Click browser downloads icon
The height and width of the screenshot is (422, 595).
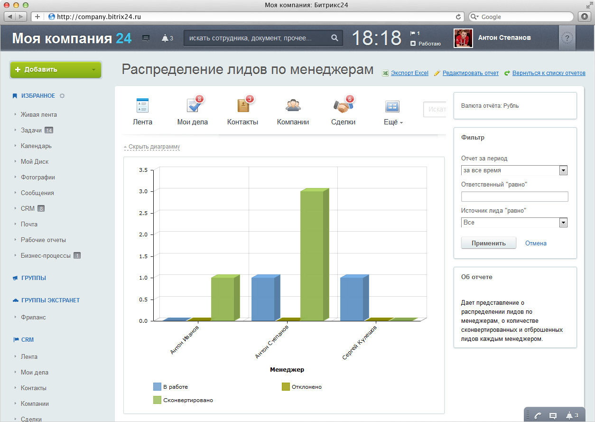tap(585, 17)
